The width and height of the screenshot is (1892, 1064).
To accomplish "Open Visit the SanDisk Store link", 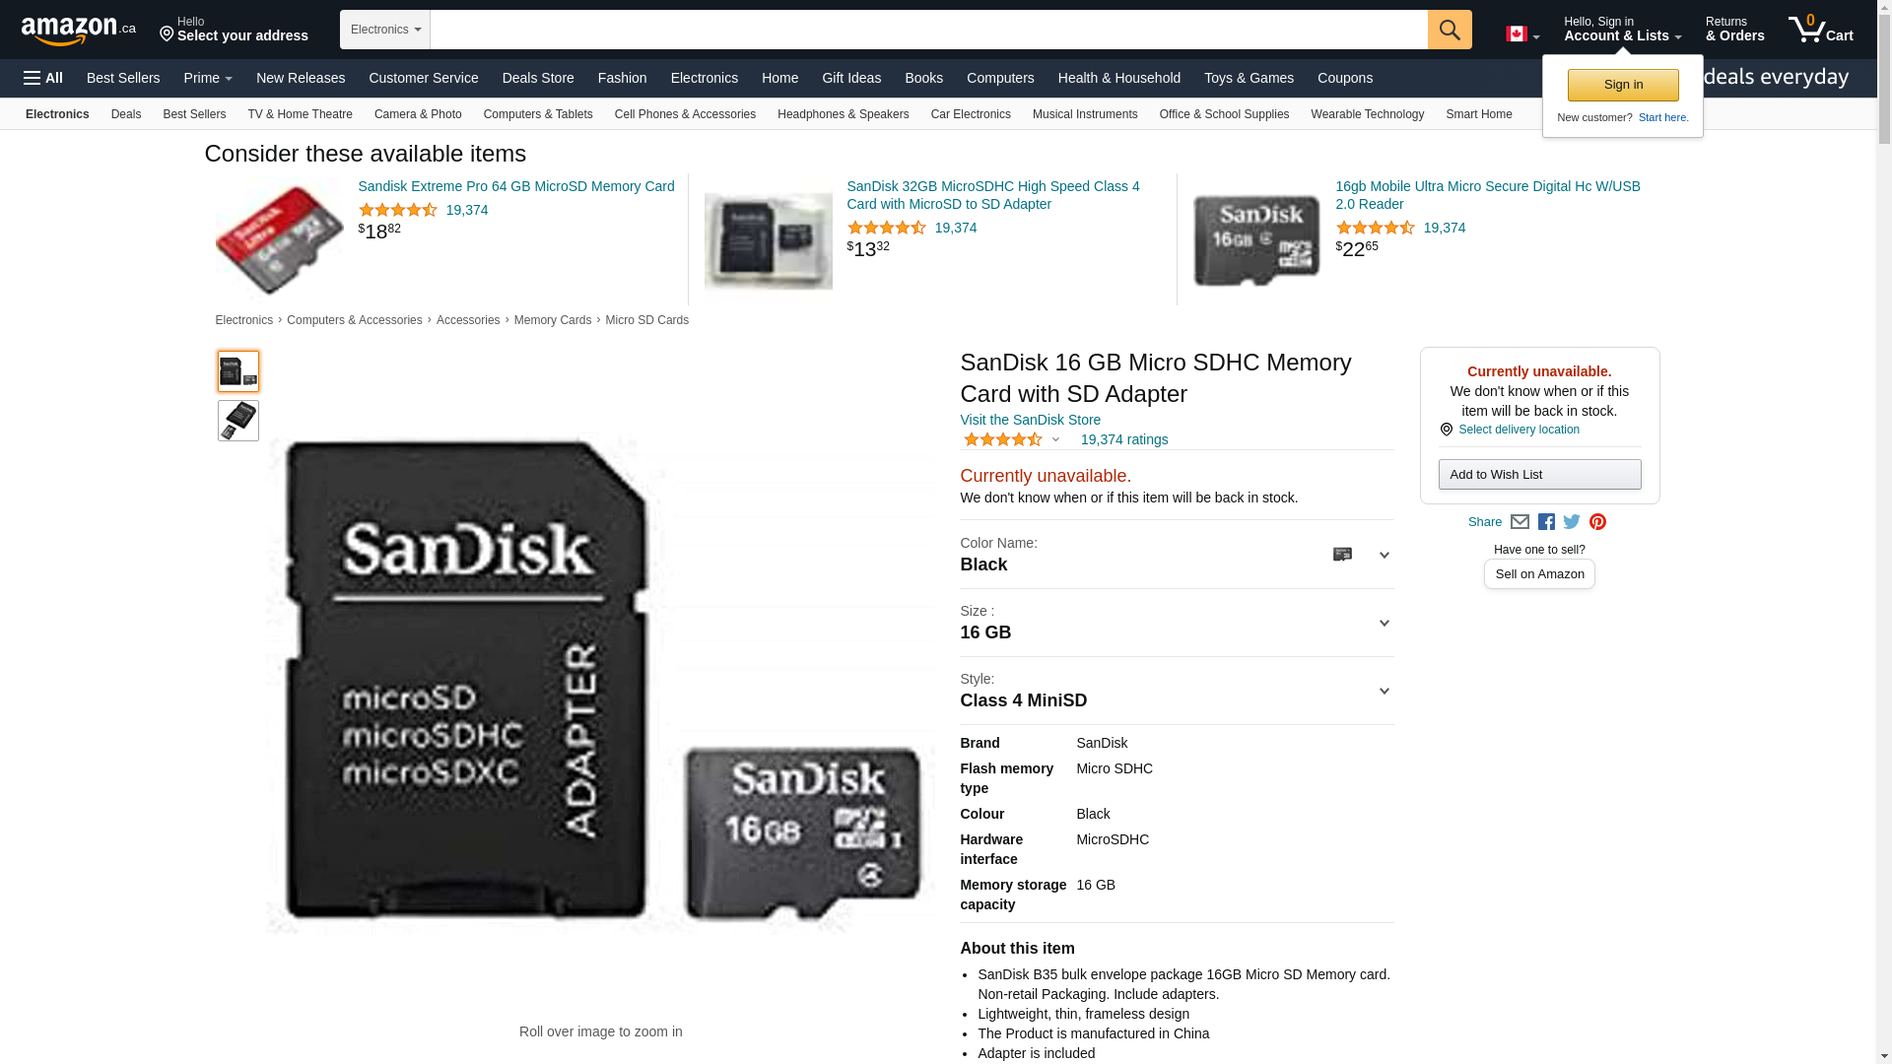I will pos(1030,420).
